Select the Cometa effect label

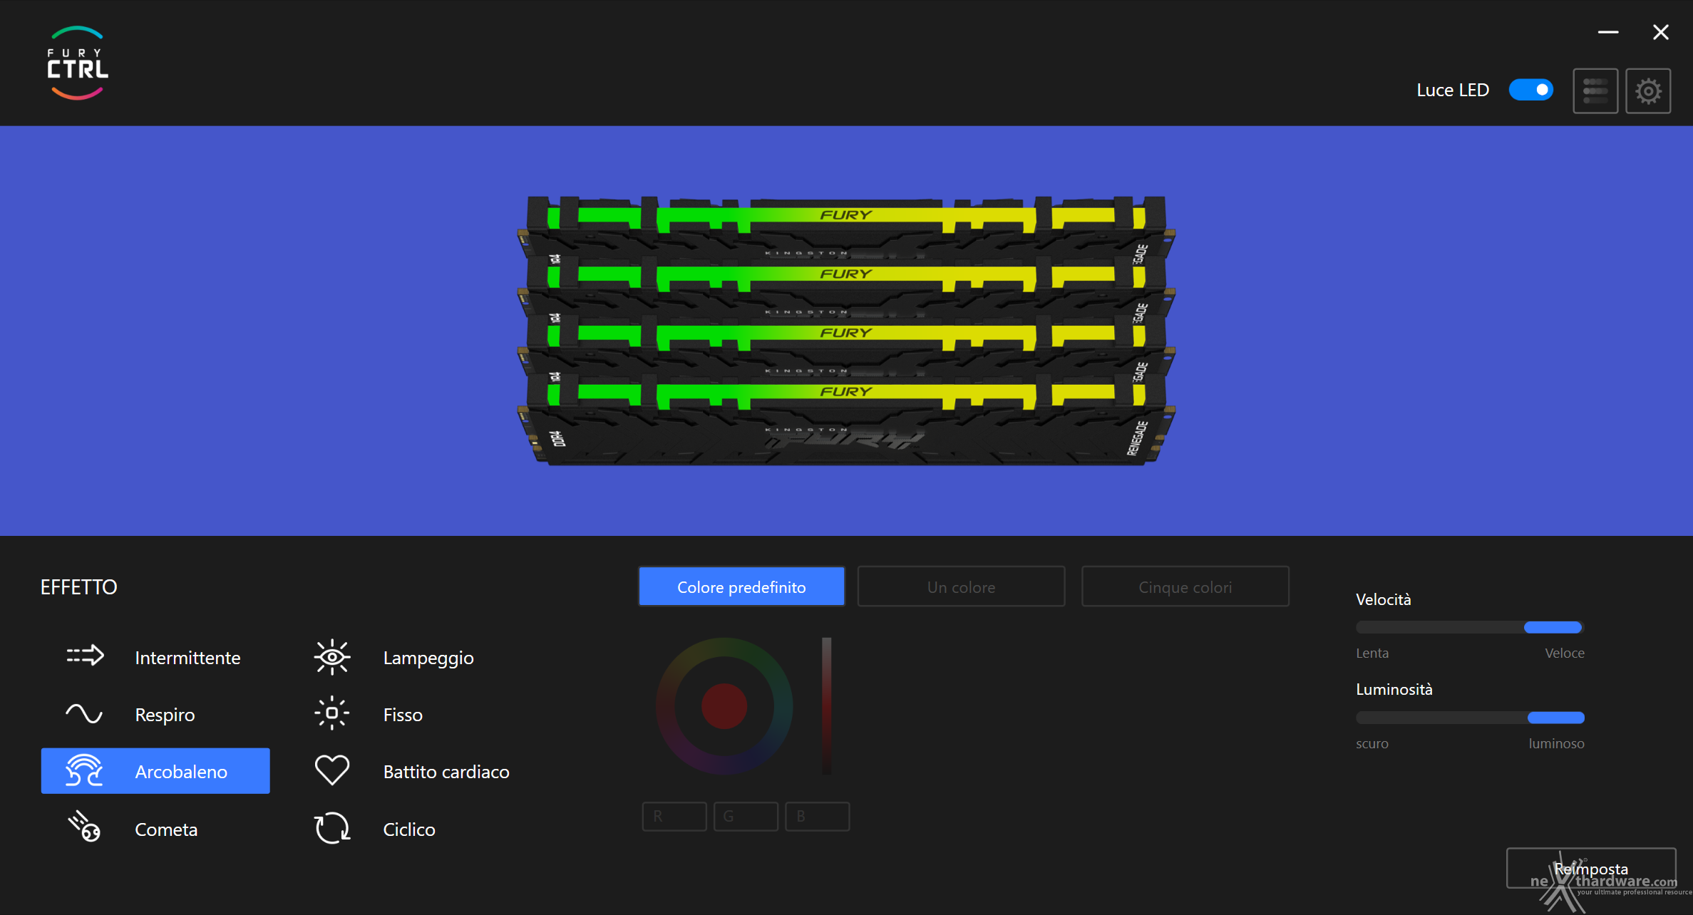[166, 829]
